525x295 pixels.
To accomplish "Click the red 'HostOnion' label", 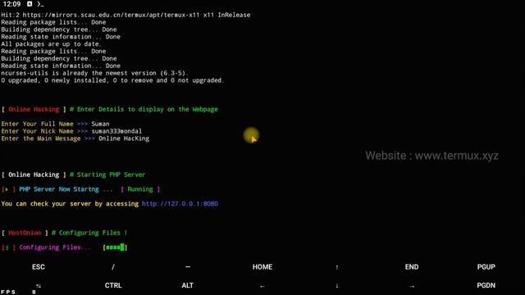I will pos(25,233).
